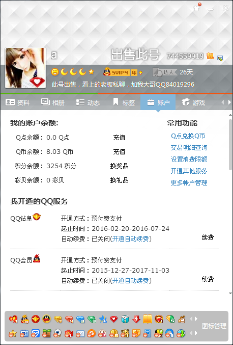Click the green diamond icon in the icon bar
The image size is (233, 345).
point(92,319)
